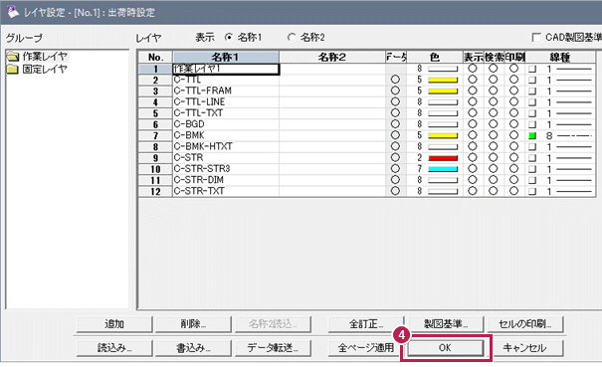The width and height of the screenshot is (602, 367).
Task: Select the 名称1 display radio button
Action: 229,37
